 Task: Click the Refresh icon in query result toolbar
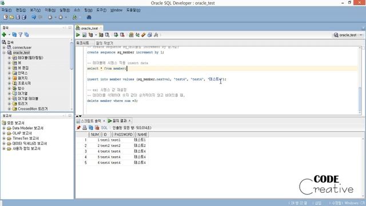point(91,128)
